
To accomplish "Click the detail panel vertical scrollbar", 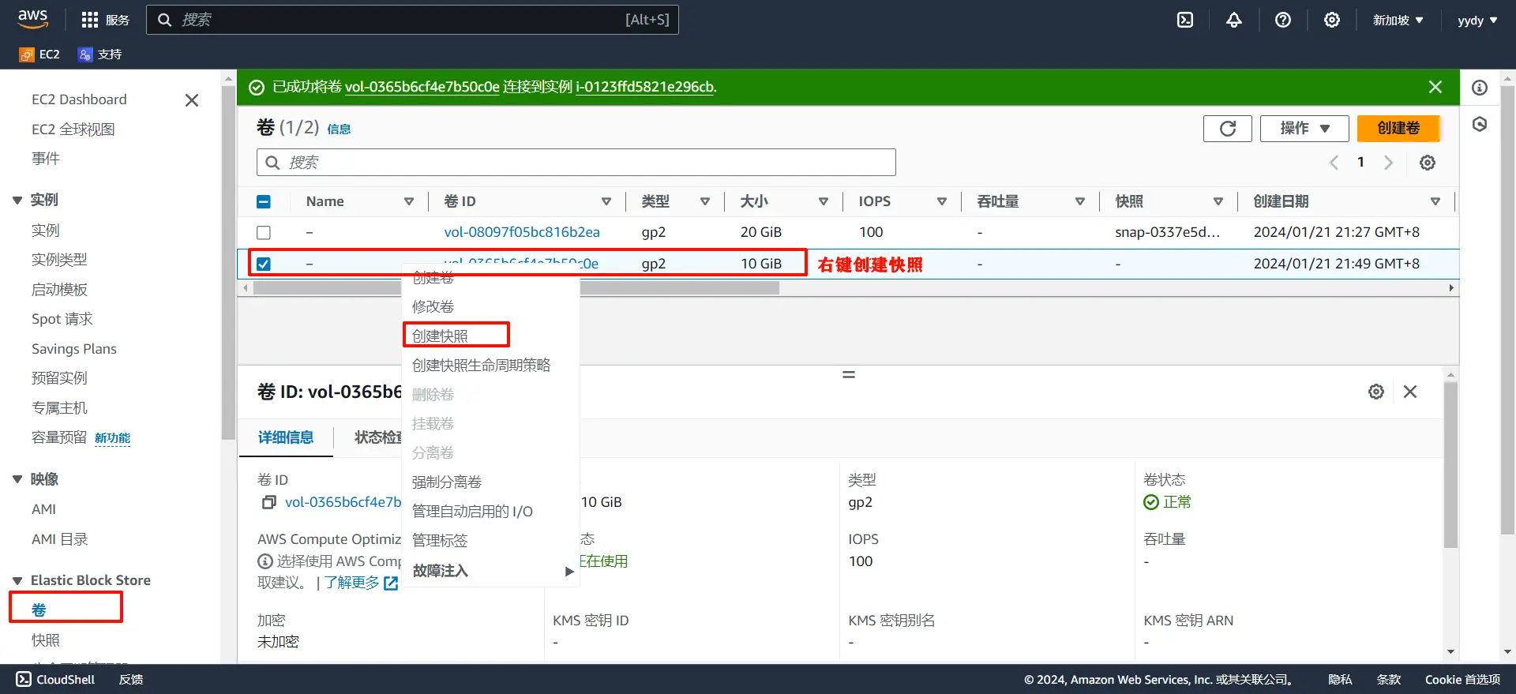I will point(1450,464).
